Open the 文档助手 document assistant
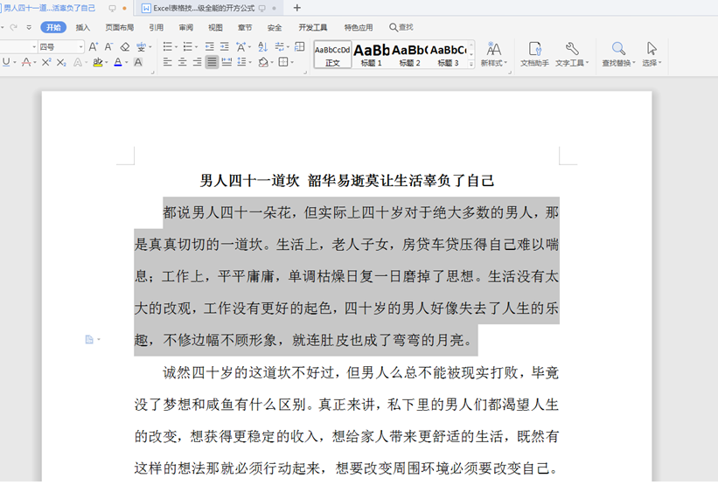The width and height of the screenshot is (718, 485). tap(534, 54)
